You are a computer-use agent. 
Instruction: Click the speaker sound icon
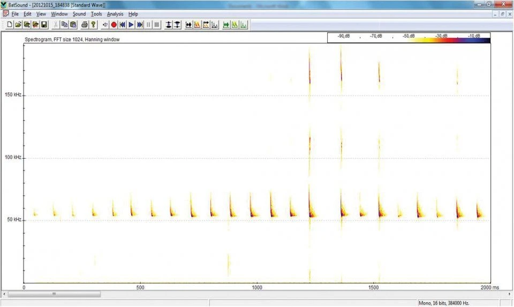tap(105, 25)
